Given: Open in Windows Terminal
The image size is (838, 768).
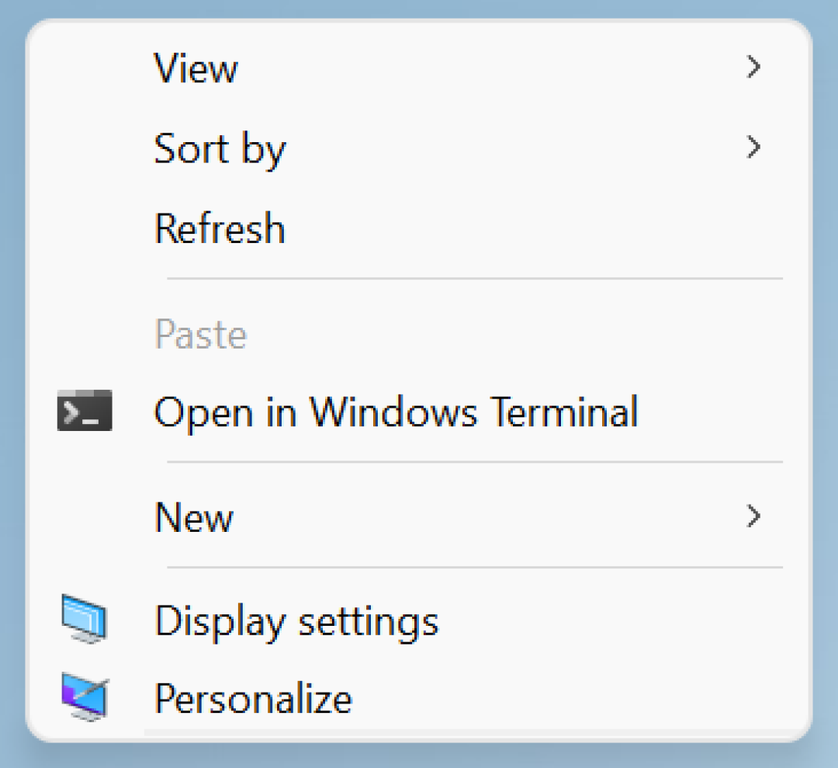Looking at the screenshot, I should (x=419, y=412).
